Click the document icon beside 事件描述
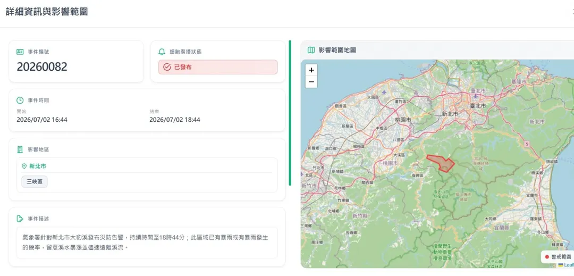This screenshot has width=574, height=276. coord(20,219)
